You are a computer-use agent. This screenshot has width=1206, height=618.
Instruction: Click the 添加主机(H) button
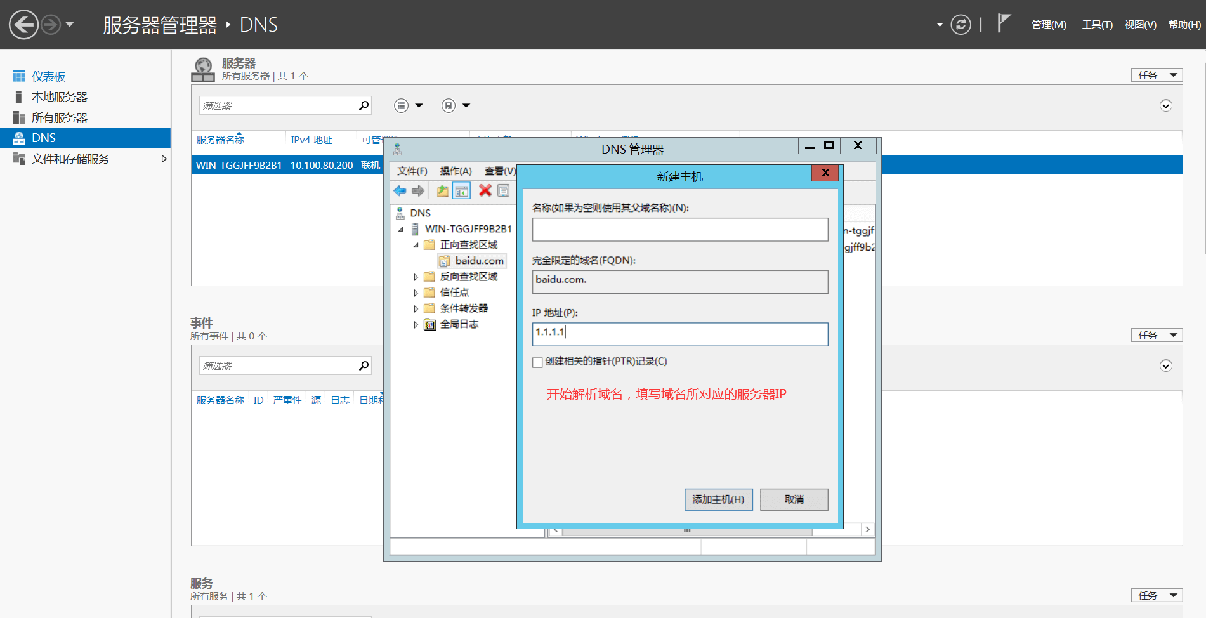(x=718, y=499)
